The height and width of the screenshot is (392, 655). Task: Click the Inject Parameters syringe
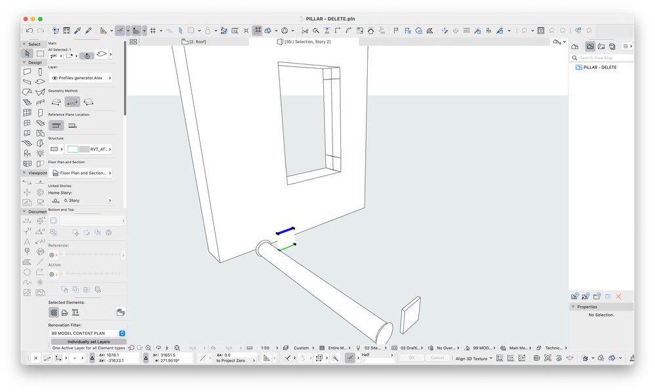tap(88, 30)
